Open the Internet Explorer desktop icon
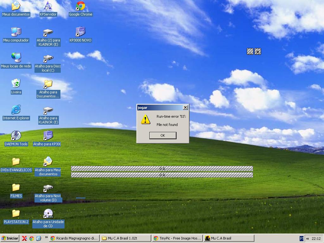The image size is (324, 243). click(16, 110)
